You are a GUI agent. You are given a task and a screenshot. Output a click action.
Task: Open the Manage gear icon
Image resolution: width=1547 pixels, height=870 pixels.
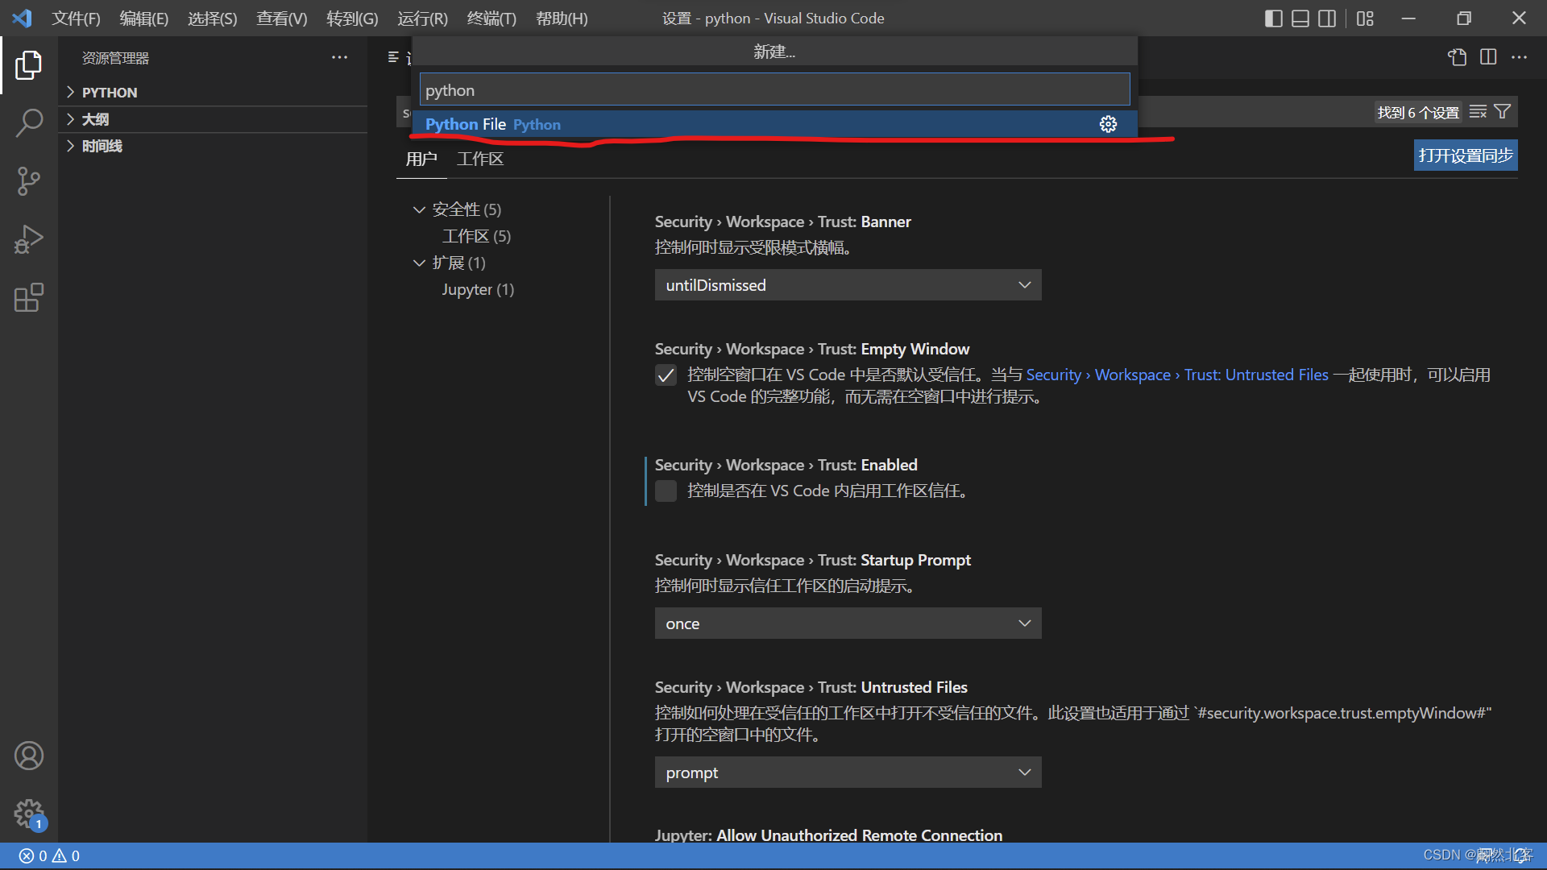coord(28,814)
